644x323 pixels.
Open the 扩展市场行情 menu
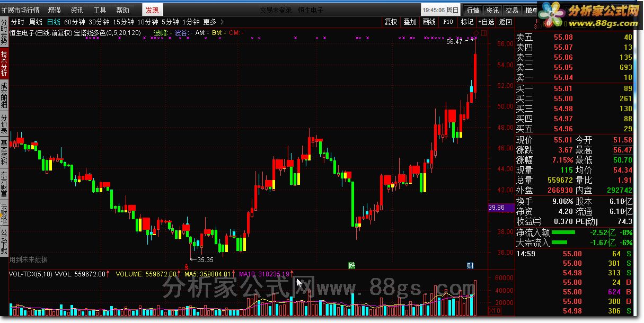point(20,10)
